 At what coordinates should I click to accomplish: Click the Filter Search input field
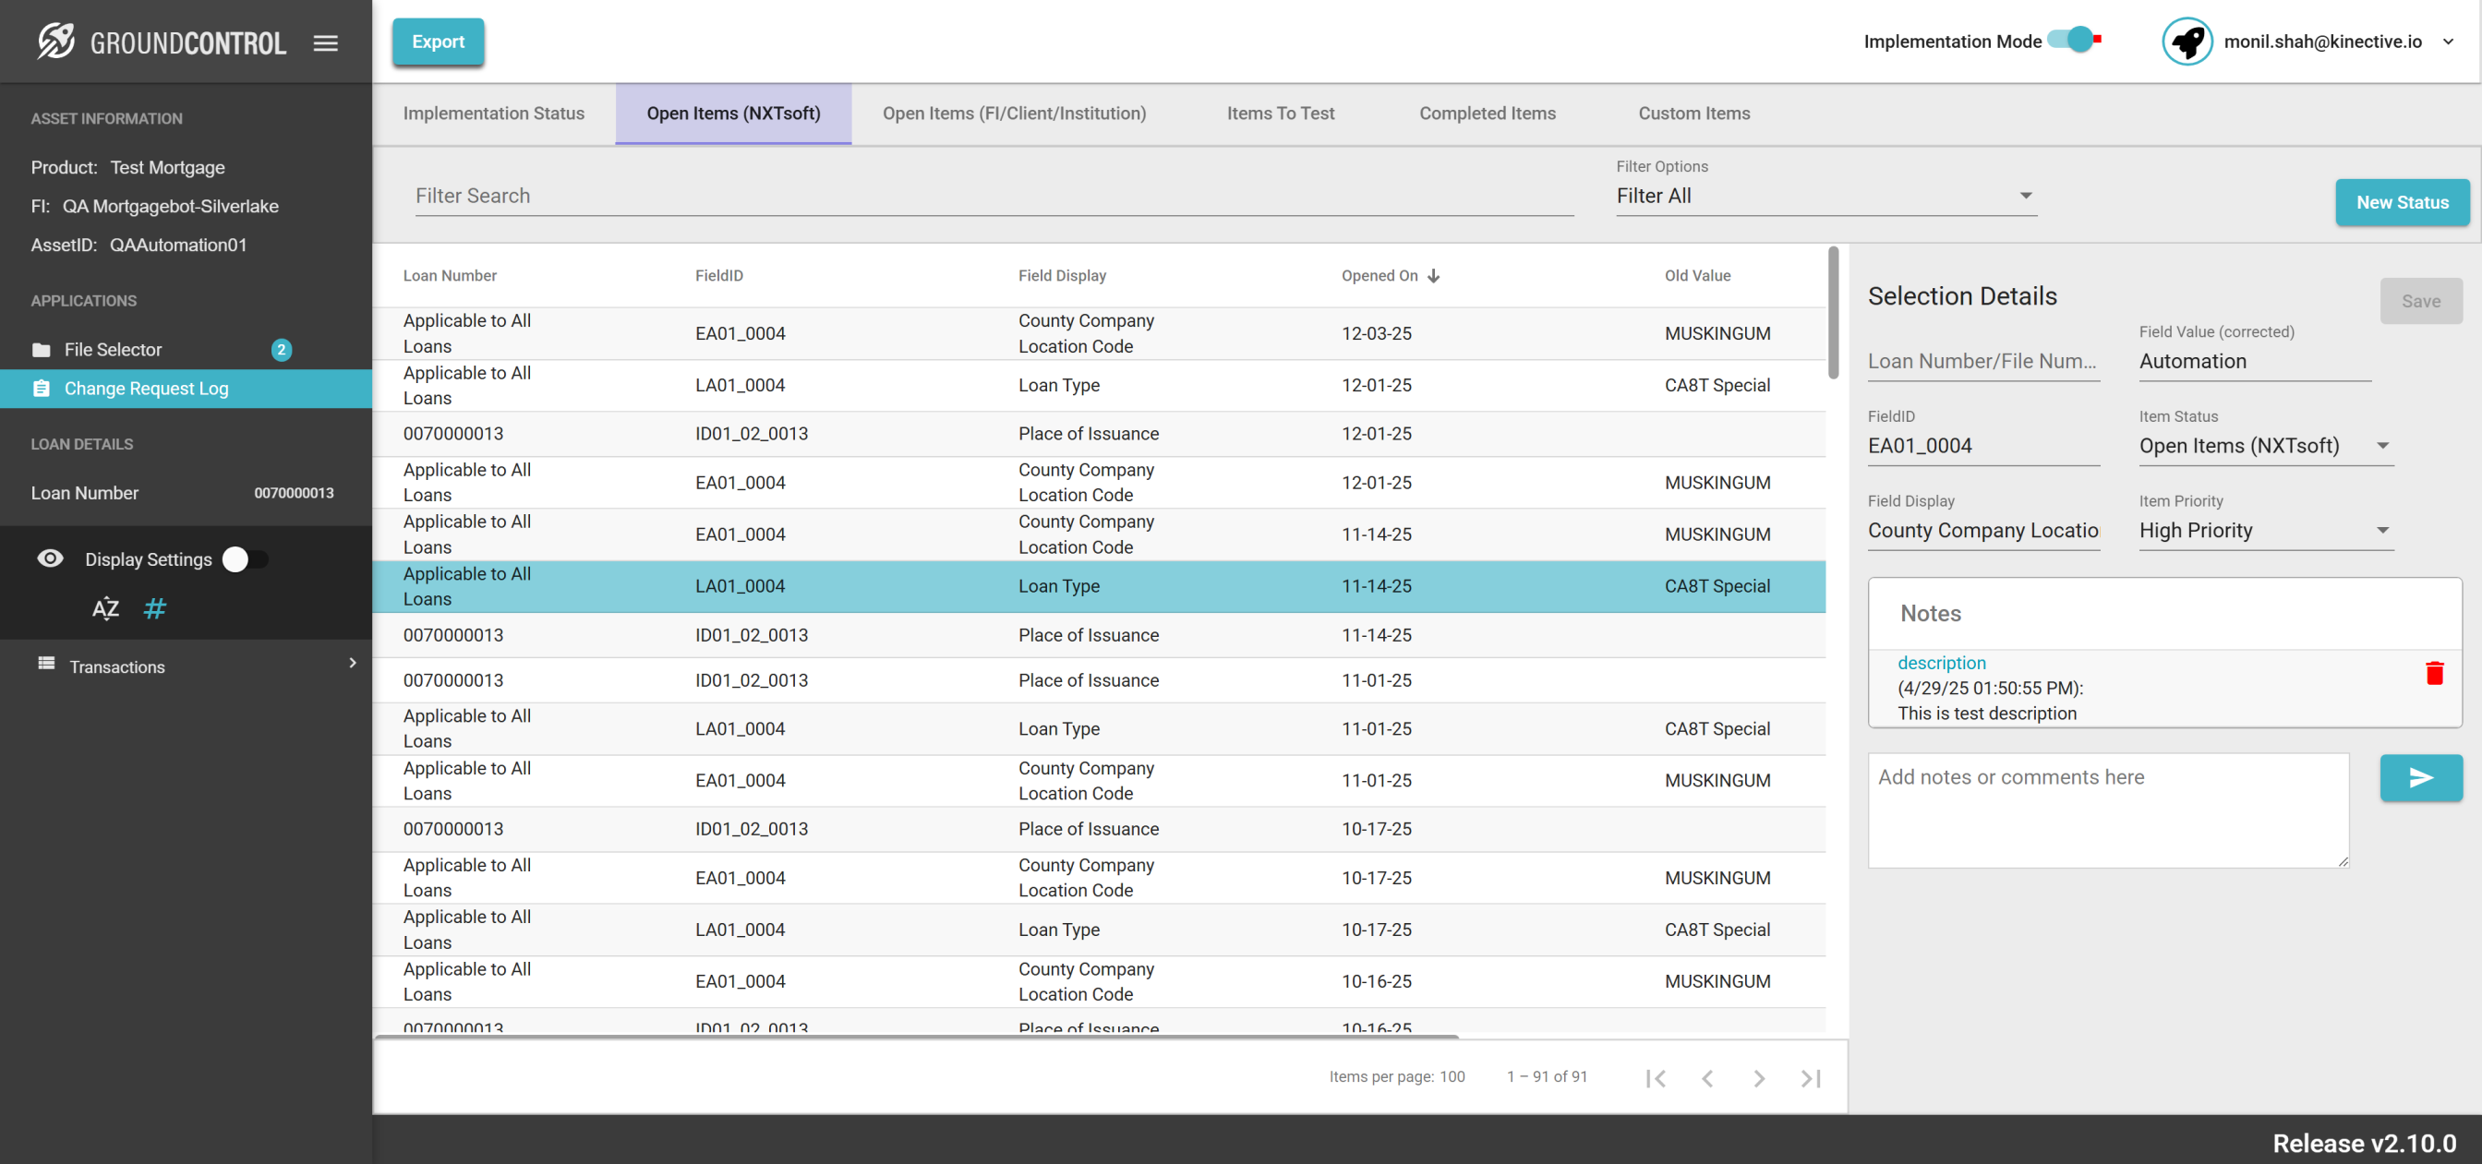tap(993, 196)
